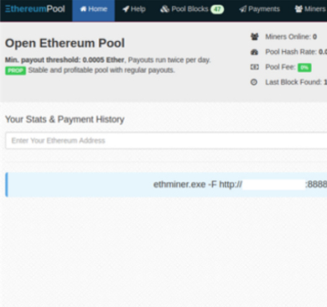Click the Pool Fee money icon
Image resolution: width=327 pixels, height=307 pixels.
tap(254, 67)
